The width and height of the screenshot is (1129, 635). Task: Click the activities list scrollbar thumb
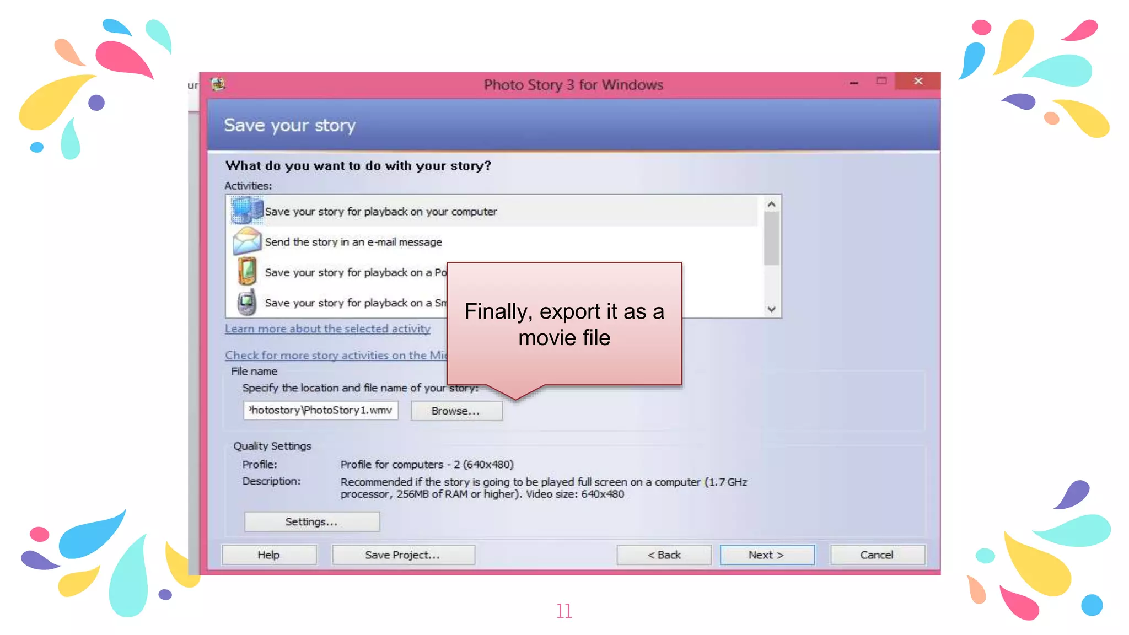771,239
